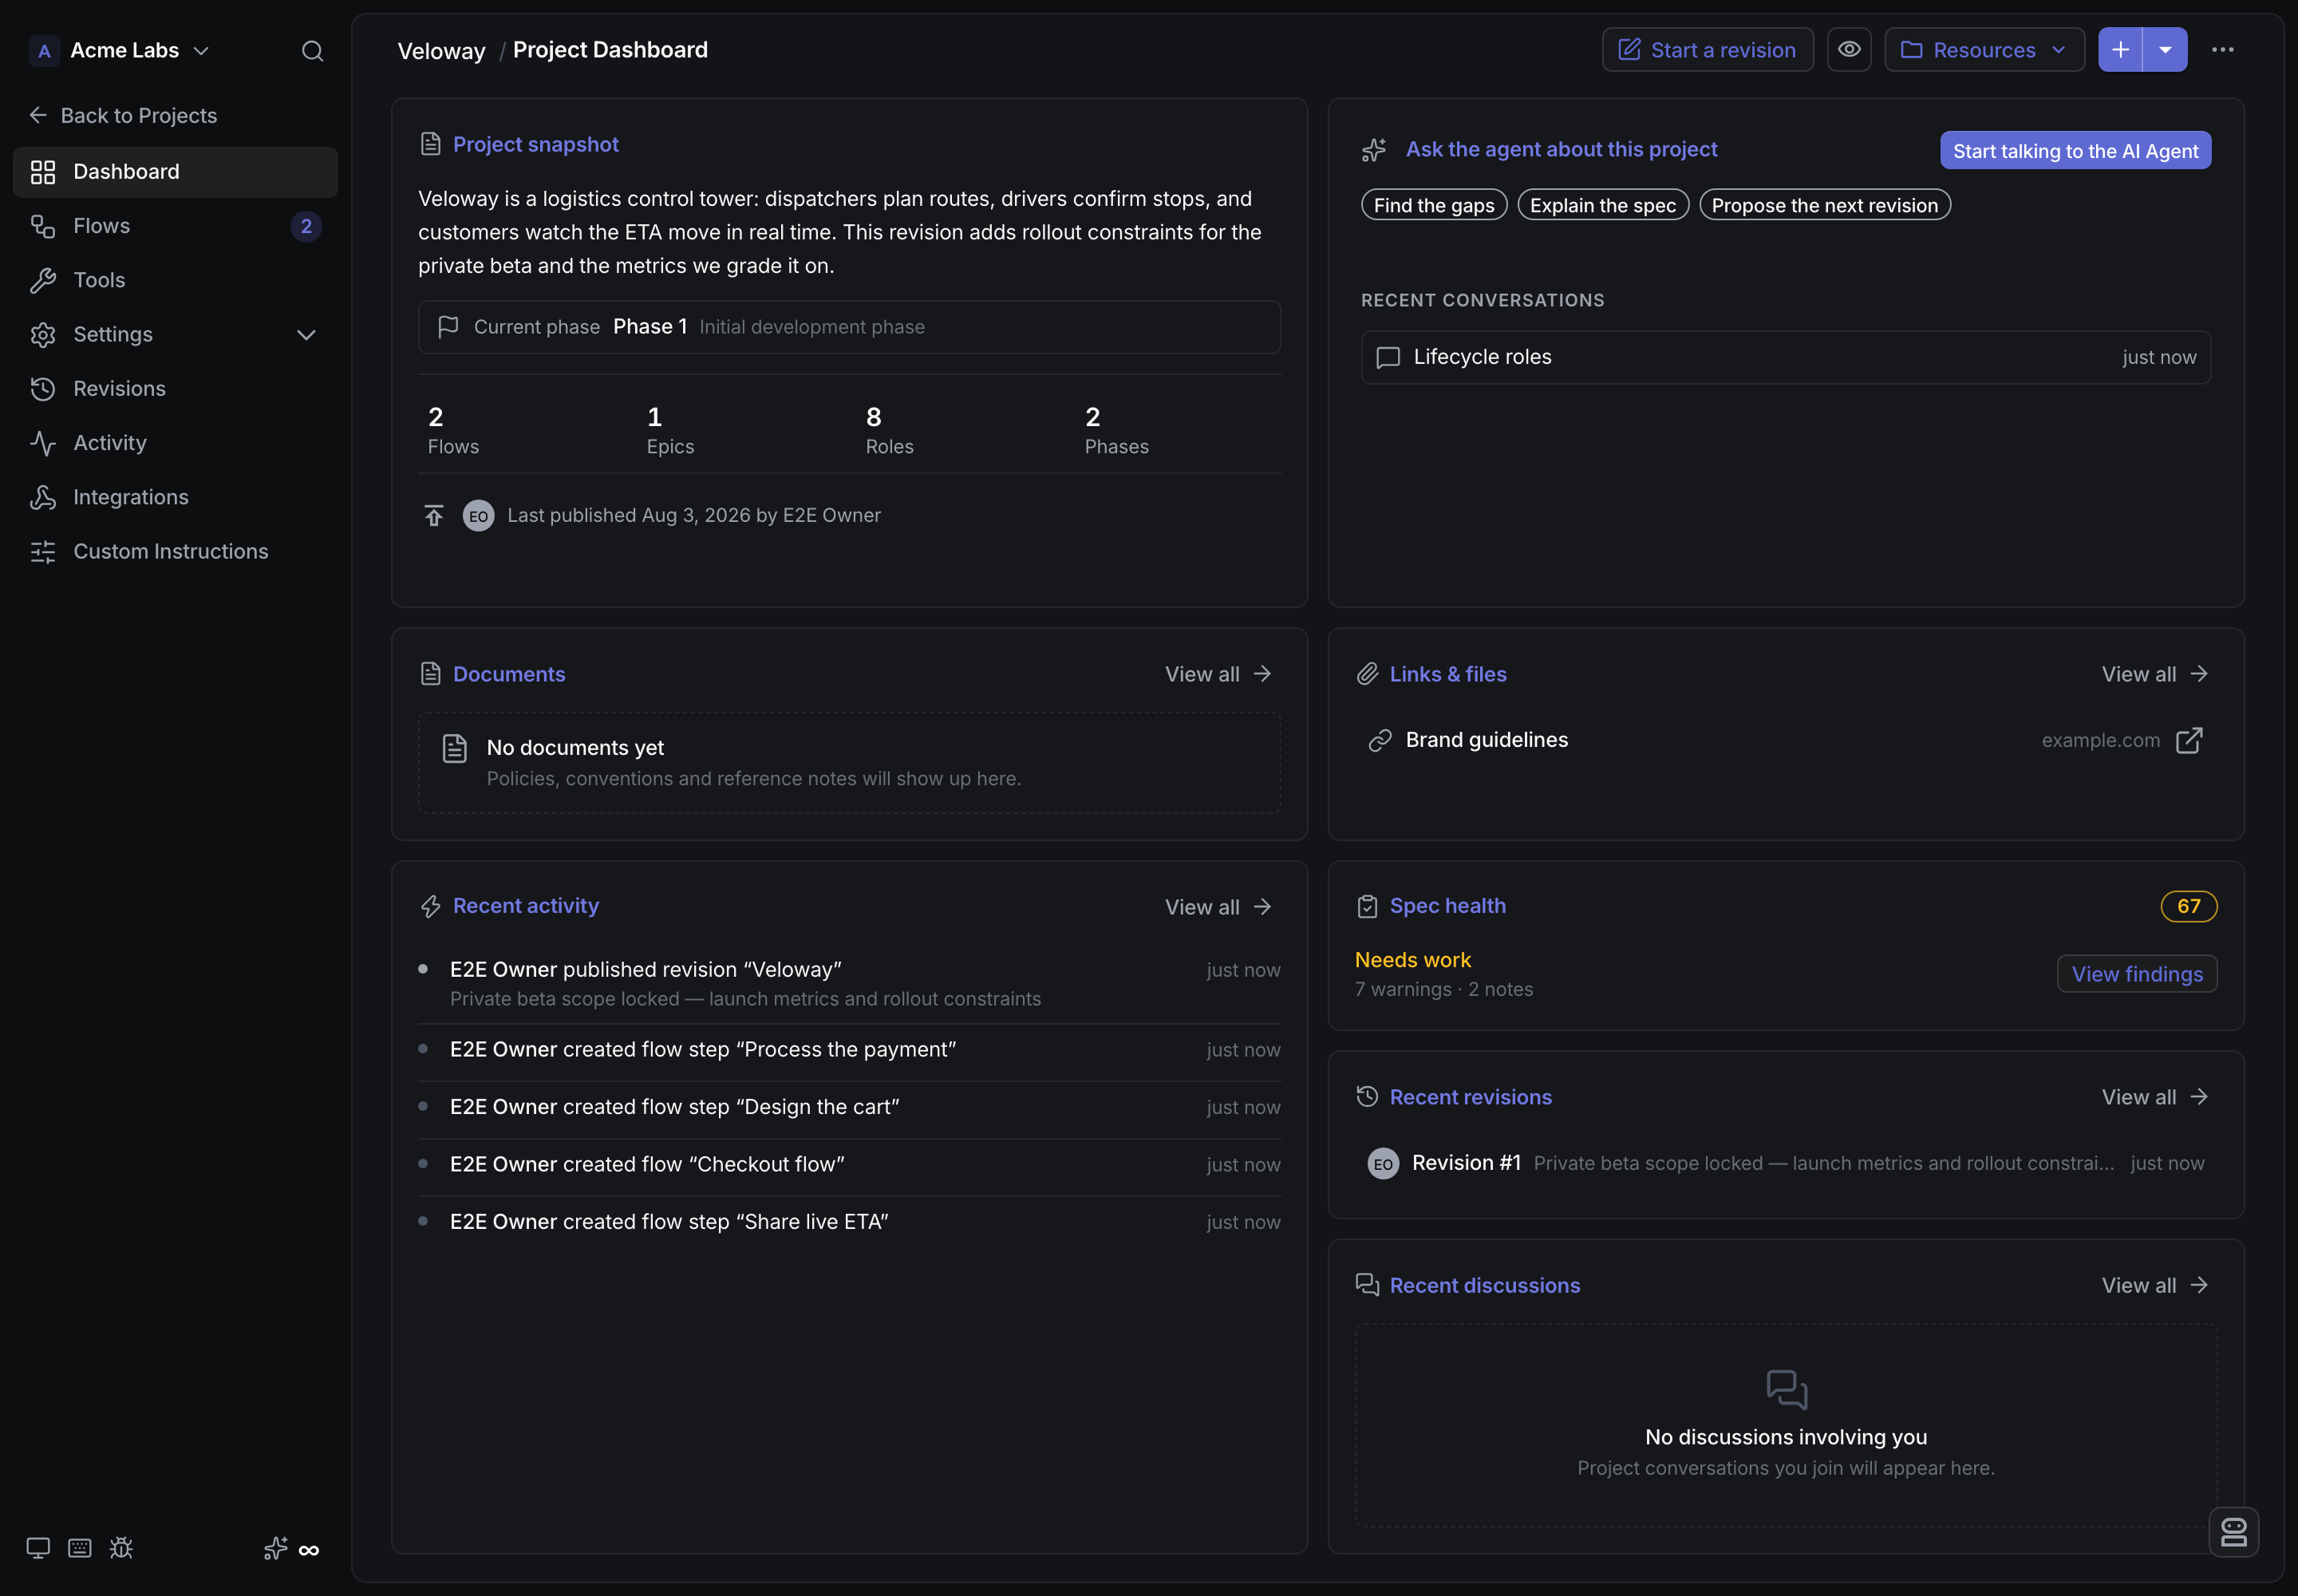Click the chat assistant icon at bottom right

coord(2234,1532)
